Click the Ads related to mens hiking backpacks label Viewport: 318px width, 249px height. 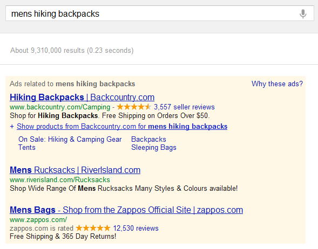click(x=72, y=84)
